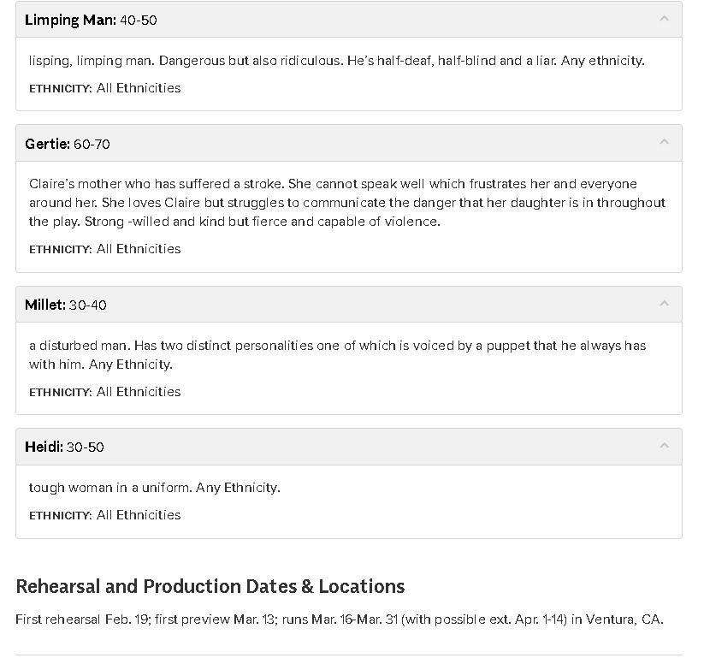The height and width of the screenshot is (658, 704).
Task: Click the Rehearsal and Production Dates heading
Action: click(x=210, y=586)
